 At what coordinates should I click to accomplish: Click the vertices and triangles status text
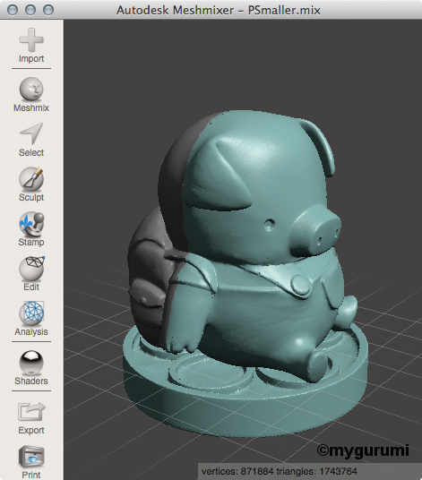pos(279,471)
